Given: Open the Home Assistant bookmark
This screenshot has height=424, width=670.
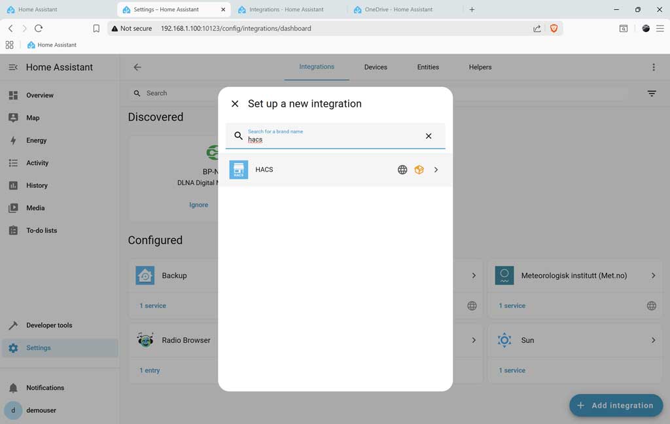Looking at the screenshot, I should point(52,45).
